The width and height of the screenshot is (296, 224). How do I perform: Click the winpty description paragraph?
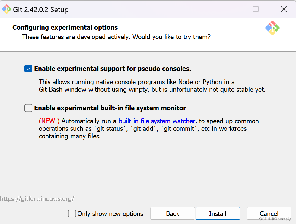click(x=152, y=86)
